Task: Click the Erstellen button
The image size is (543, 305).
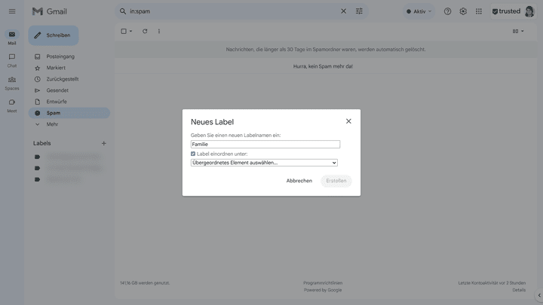Action: pyautogui.click(x=336, y=181)
